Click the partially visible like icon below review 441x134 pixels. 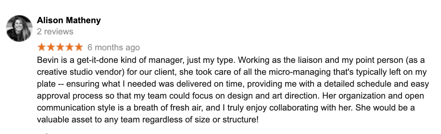(47, 133)
